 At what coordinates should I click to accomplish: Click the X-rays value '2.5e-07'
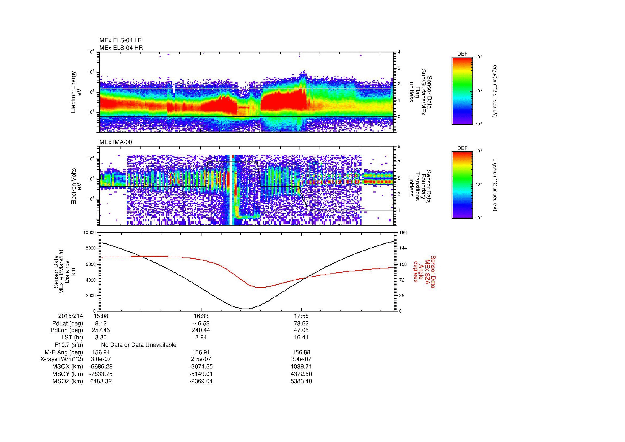[x=201, y=359]
